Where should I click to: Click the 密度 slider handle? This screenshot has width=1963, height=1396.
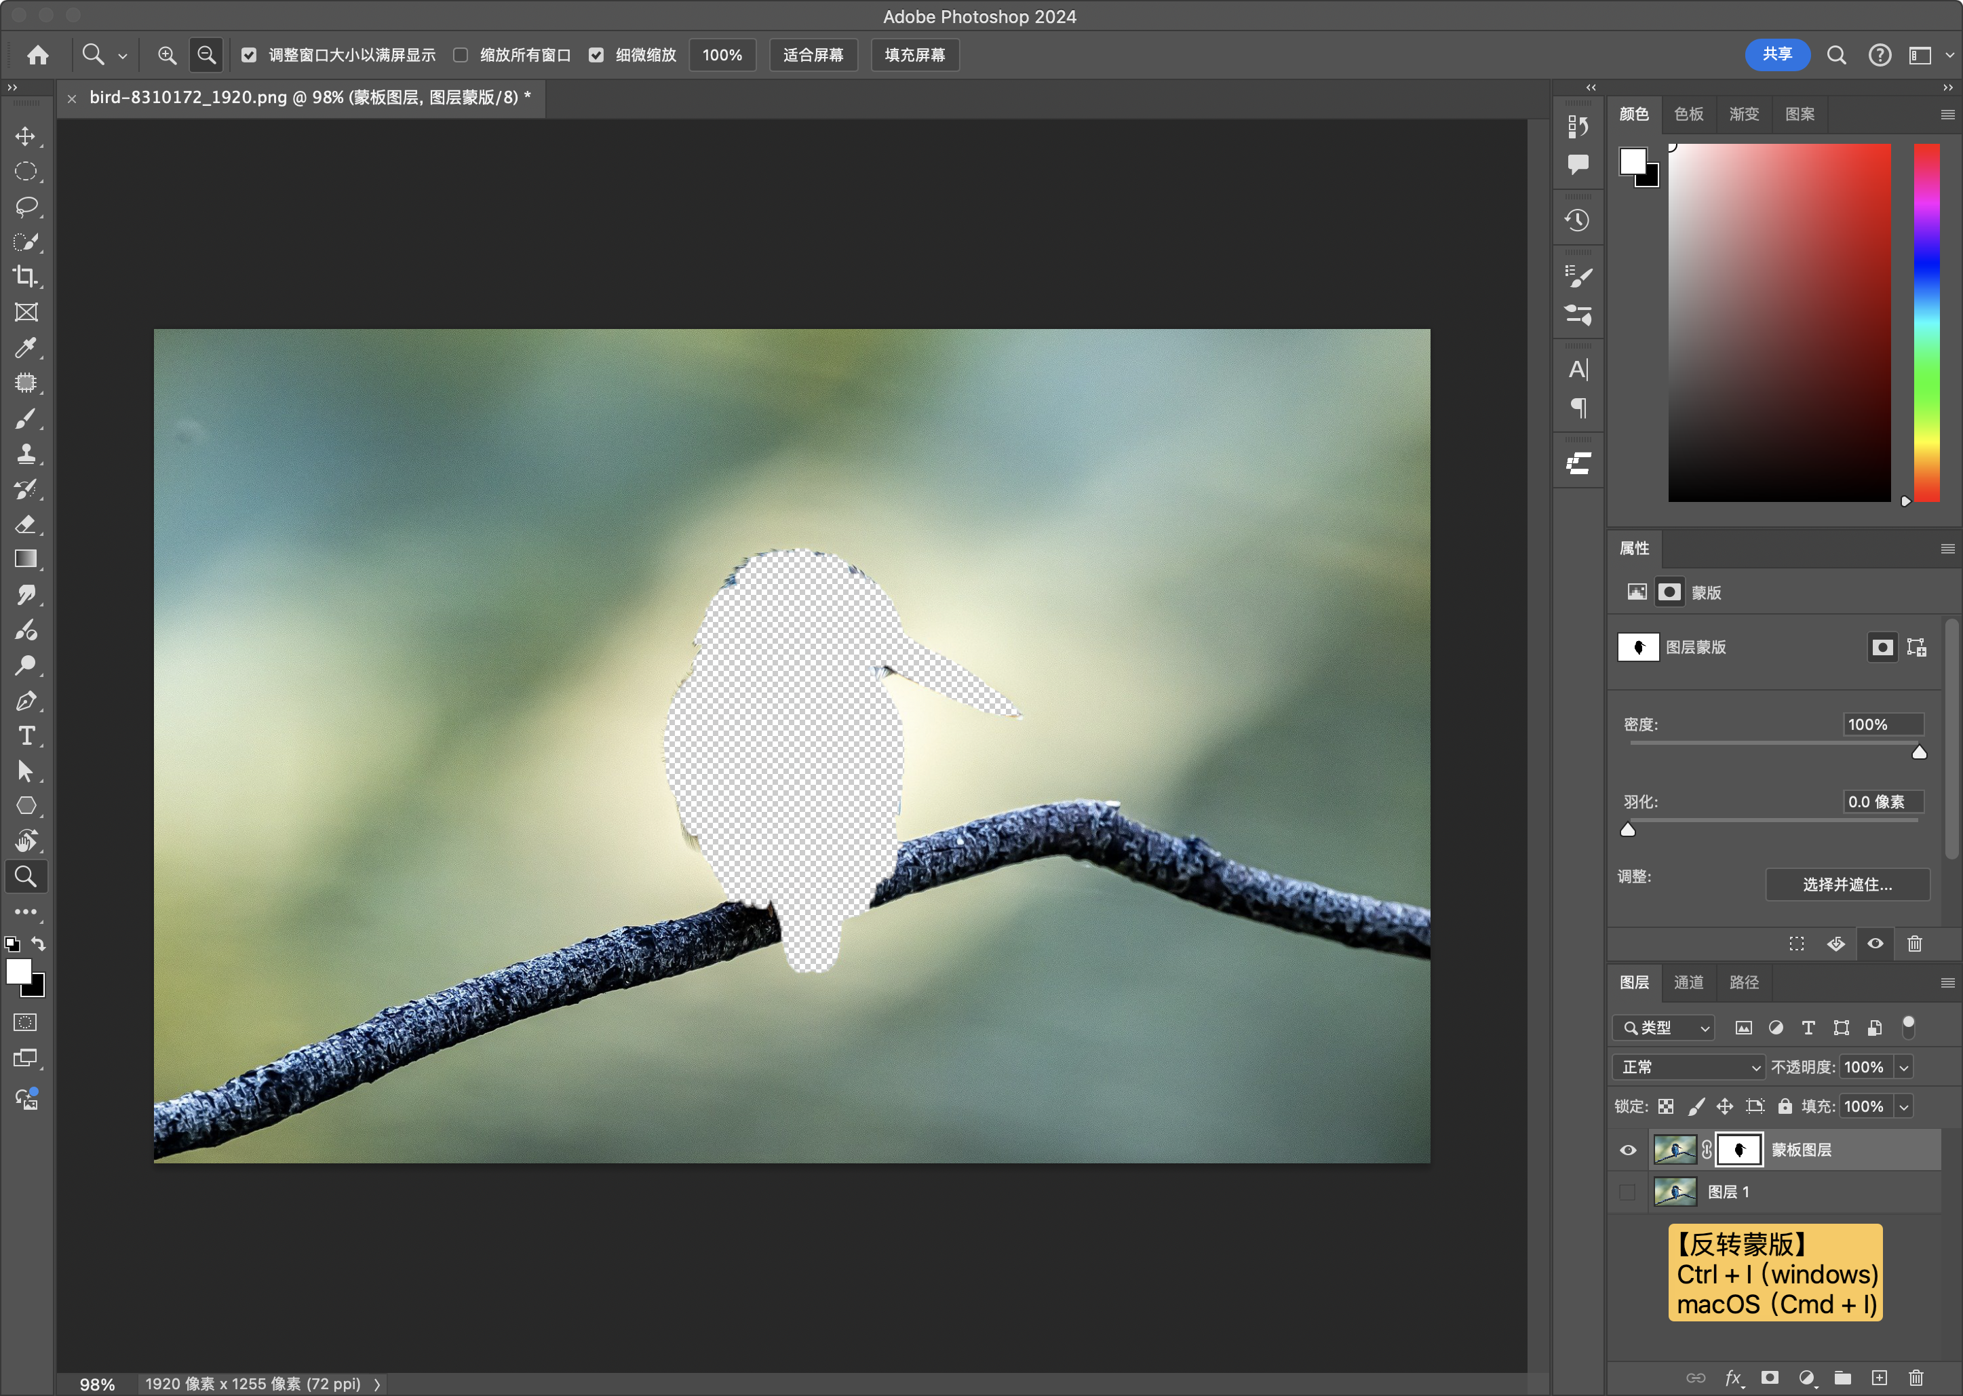[1918, 753]
